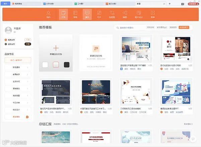Click the light 开通 button for 稻壳会员
Viewport: 201px width, 147px height.
[x=28, y=40]
